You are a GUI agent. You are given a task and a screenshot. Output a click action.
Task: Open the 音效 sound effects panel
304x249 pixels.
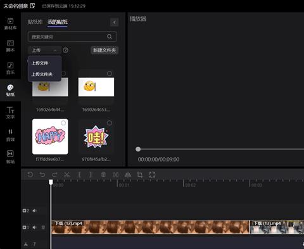pos(10,135)
